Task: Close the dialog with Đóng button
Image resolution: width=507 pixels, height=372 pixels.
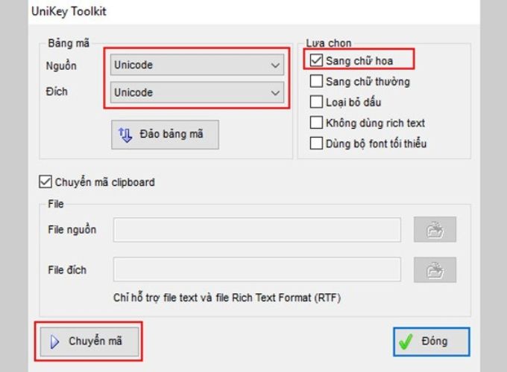Action: [431, 341]
